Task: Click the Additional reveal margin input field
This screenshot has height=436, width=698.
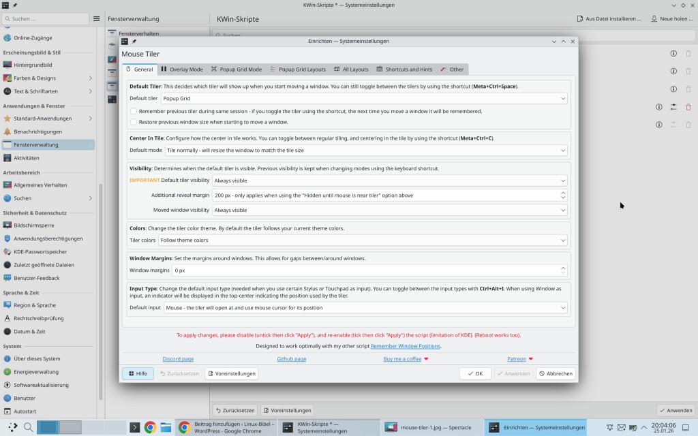Action: [385, 196]
